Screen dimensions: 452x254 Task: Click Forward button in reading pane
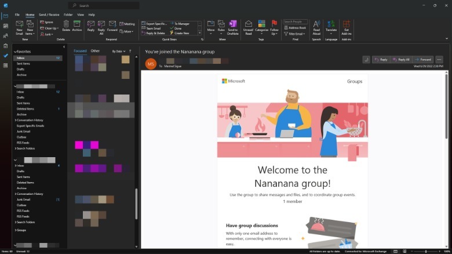(x=423, y=59)
